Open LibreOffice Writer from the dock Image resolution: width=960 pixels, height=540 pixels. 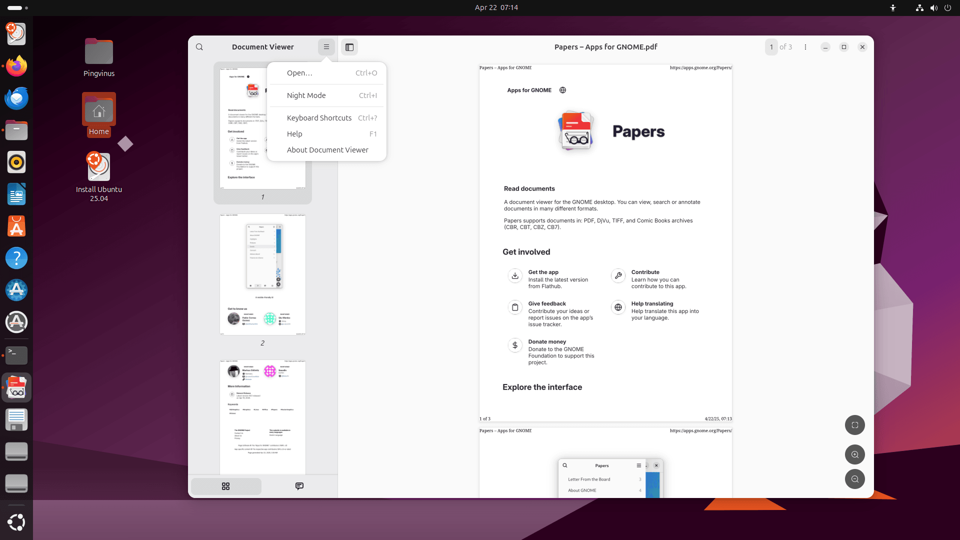click(x=16, y=194)
